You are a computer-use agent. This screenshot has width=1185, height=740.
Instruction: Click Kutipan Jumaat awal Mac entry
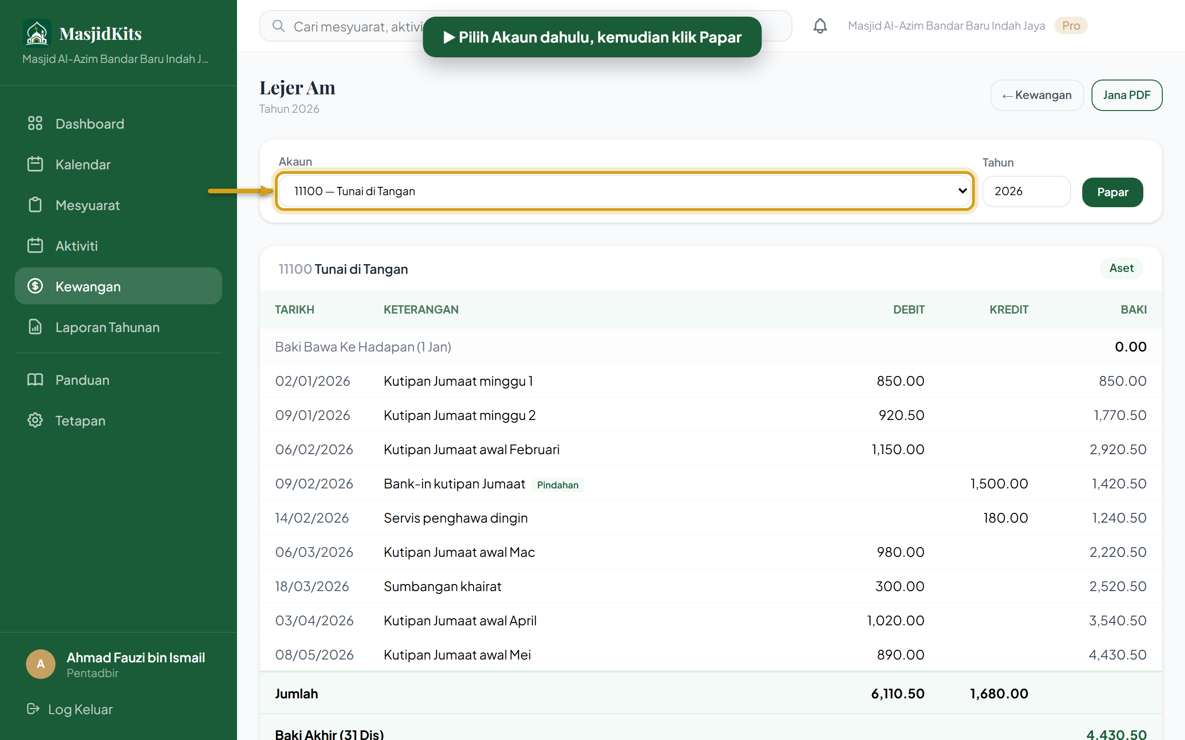click(x=459, y=552)
